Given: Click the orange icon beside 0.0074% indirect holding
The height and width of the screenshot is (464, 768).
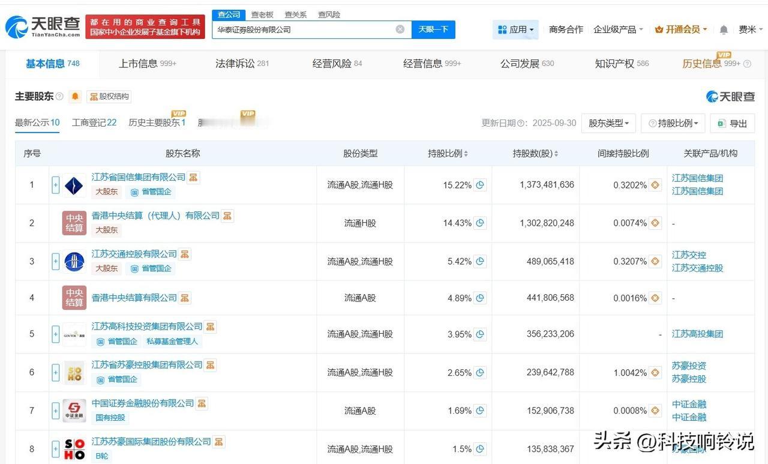Looking at the screenshot, I should coord(655,223).
